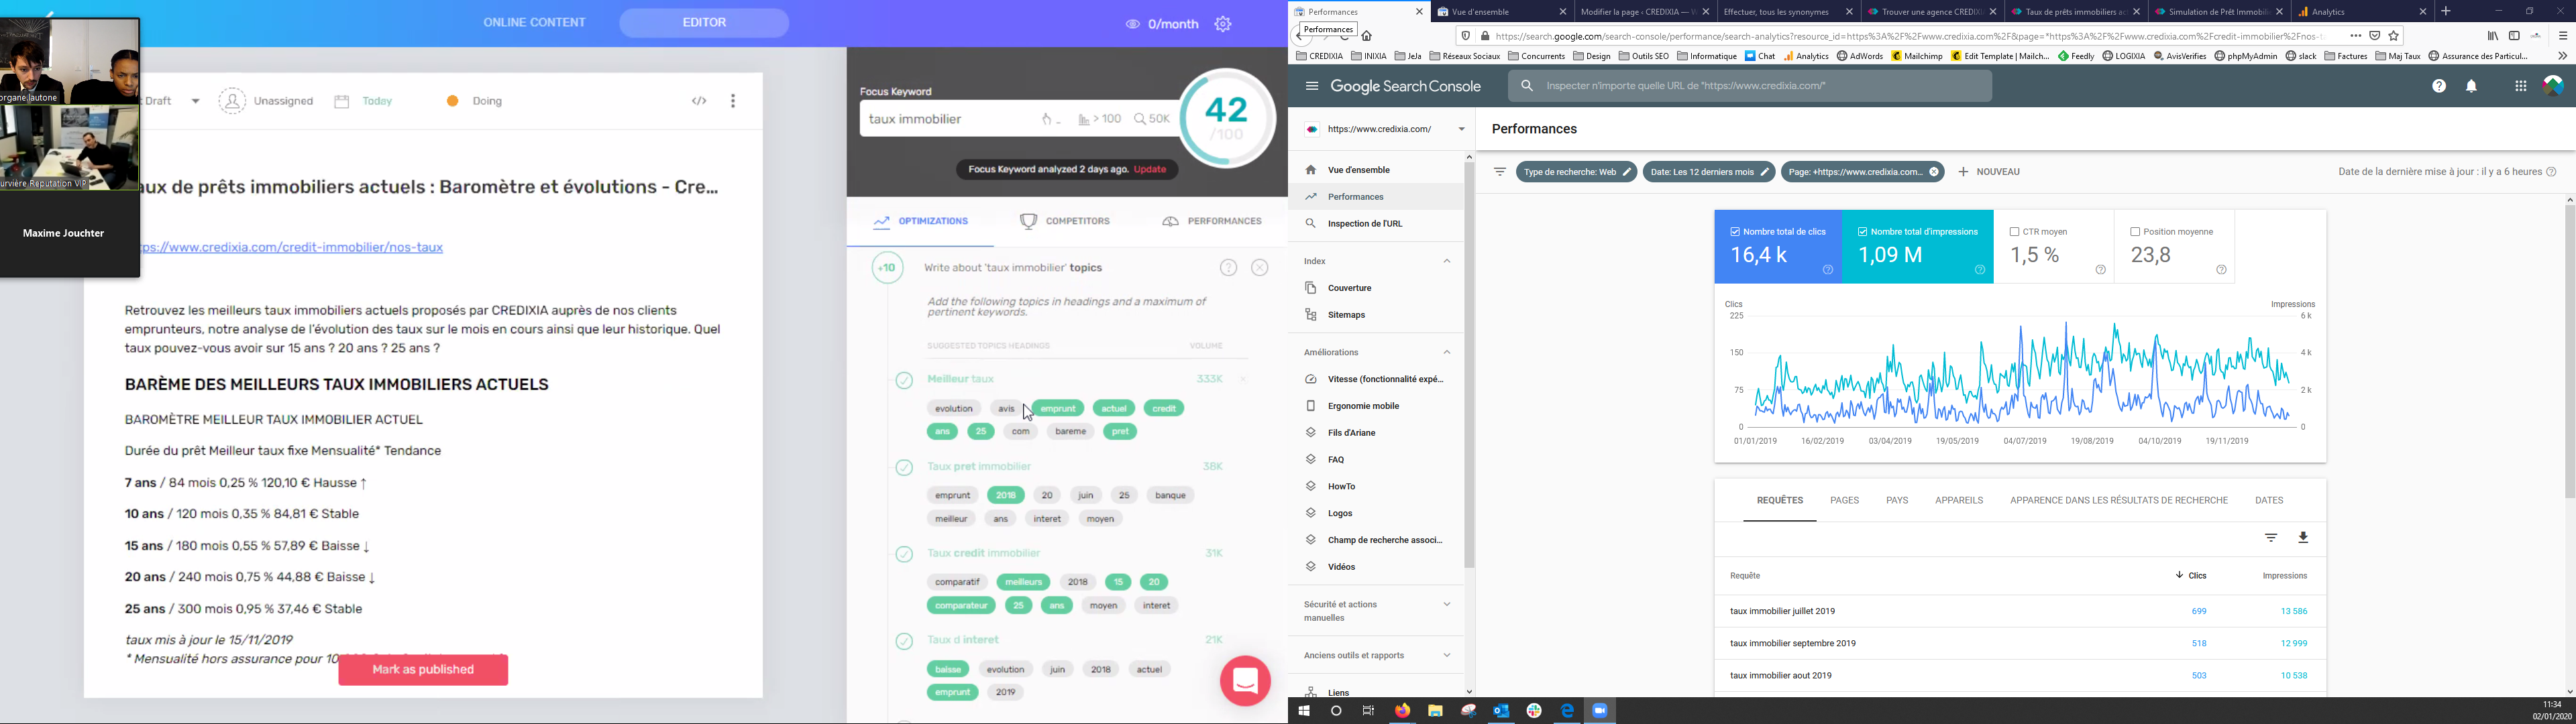Click the Search Console help icon

(2439, 87)
